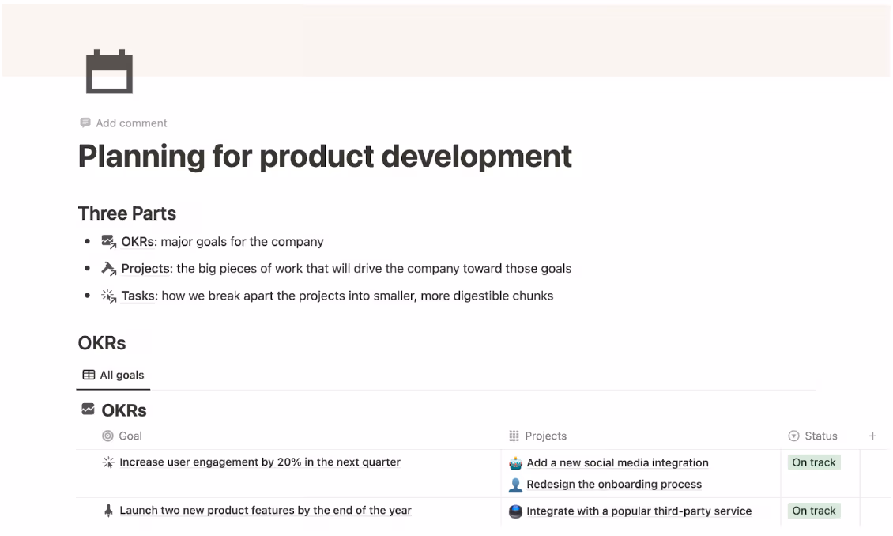The height and width of the screenshot is (536, 893).
Task: Click the table icon next to All goals
Action: 87,375
